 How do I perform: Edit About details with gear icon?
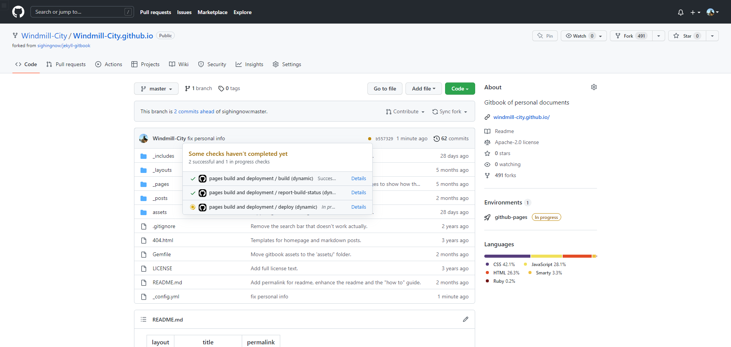tap(594, 87)
